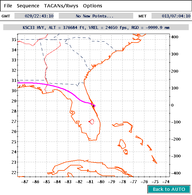Click latitude axis label 28
The width and height of the screenshot is (192, 195).
pos(14,111)
